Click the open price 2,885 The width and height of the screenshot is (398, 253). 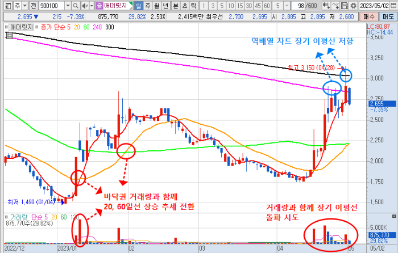289,16
